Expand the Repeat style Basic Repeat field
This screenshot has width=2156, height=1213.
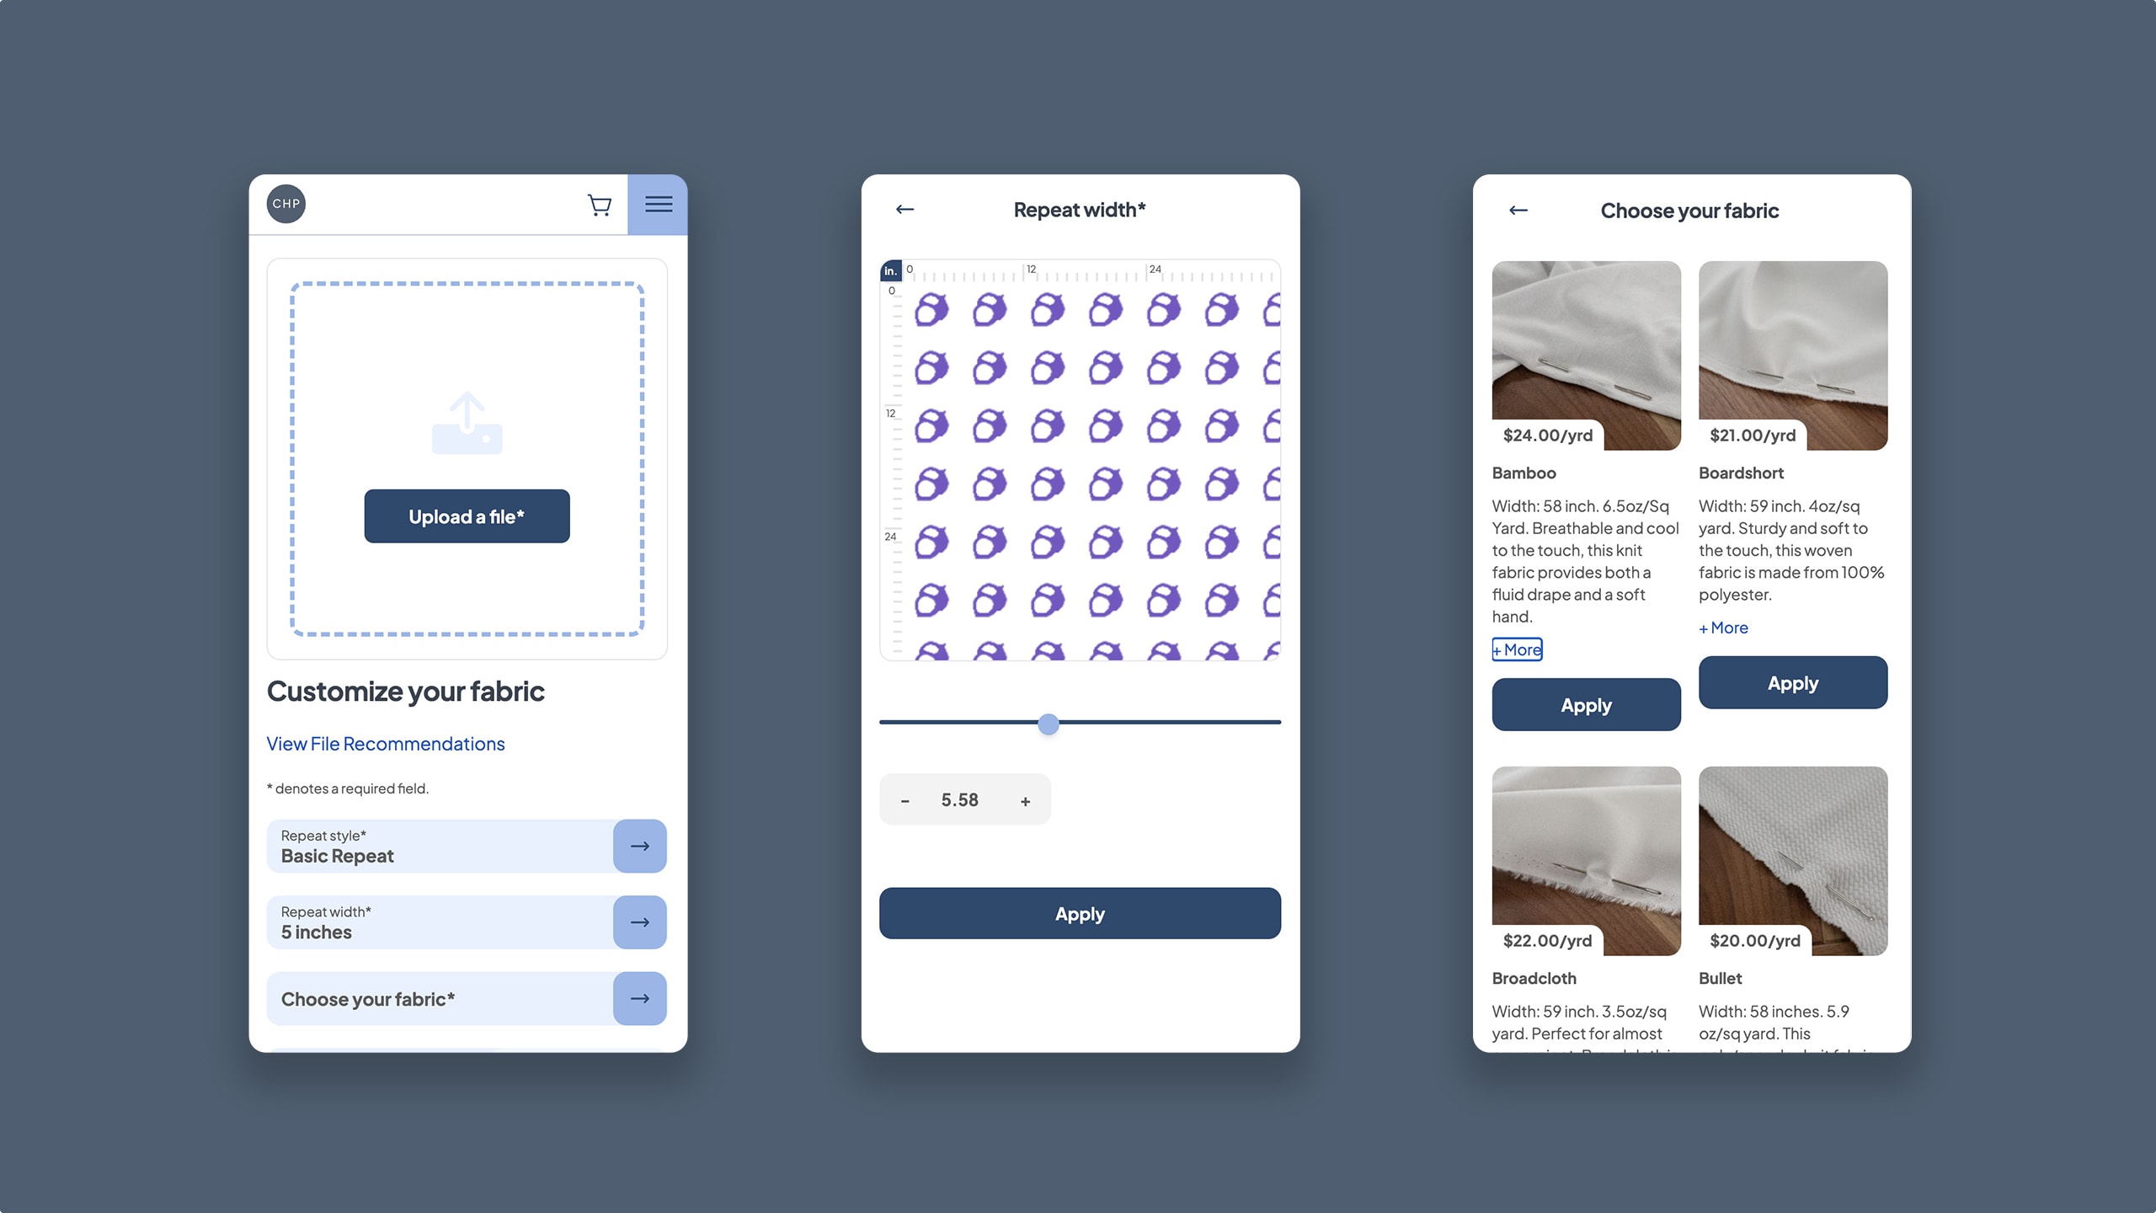pos(638,846)
